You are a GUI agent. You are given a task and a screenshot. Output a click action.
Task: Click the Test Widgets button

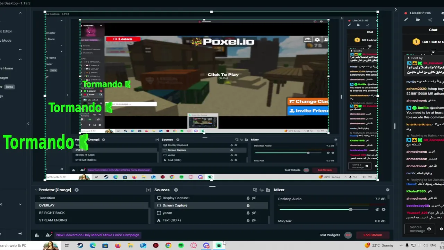[330, 235]
